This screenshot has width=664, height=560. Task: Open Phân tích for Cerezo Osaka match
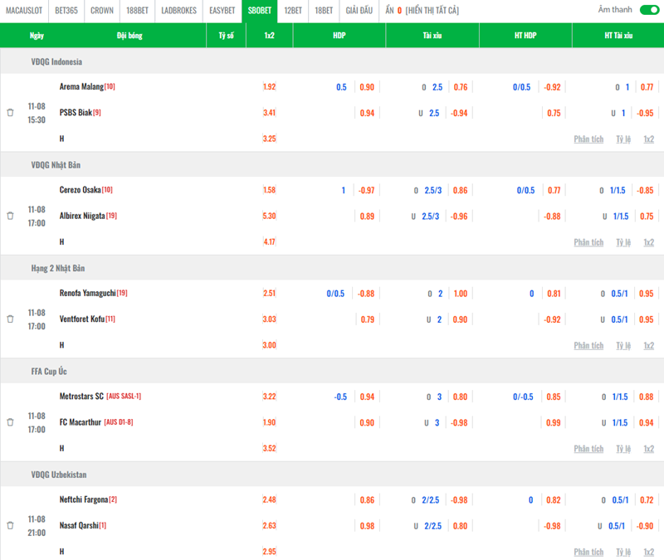point(588,242)
